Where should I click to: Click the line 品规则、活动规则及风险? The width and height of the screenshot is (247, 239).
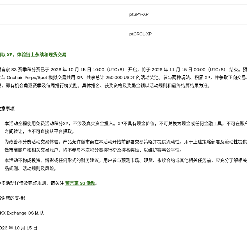[30, 168]
